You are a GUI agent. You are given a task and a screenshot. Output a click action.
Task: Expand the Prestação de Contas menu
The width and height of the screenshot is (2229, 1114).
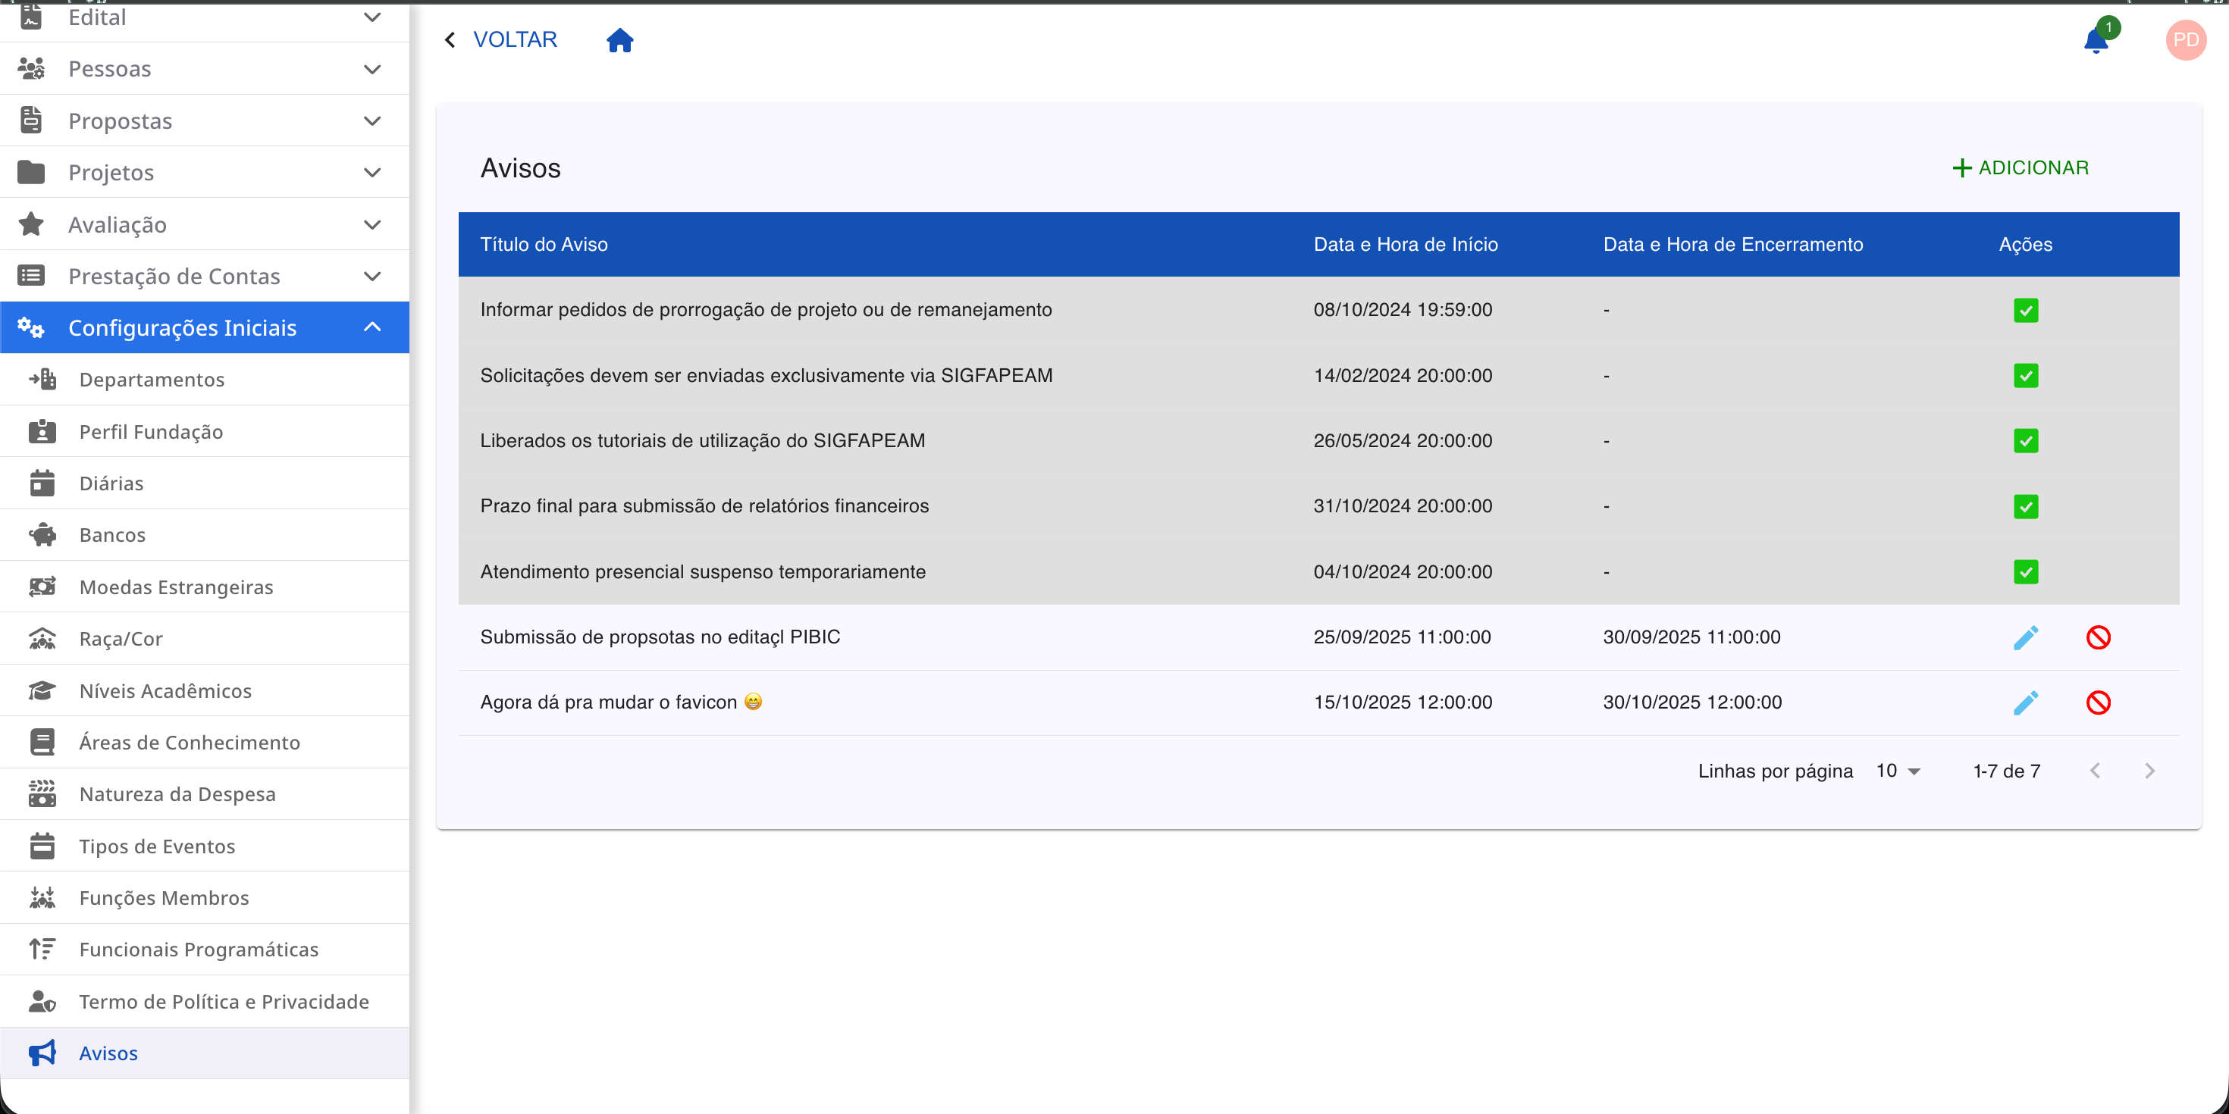click(x=204, y=276)
